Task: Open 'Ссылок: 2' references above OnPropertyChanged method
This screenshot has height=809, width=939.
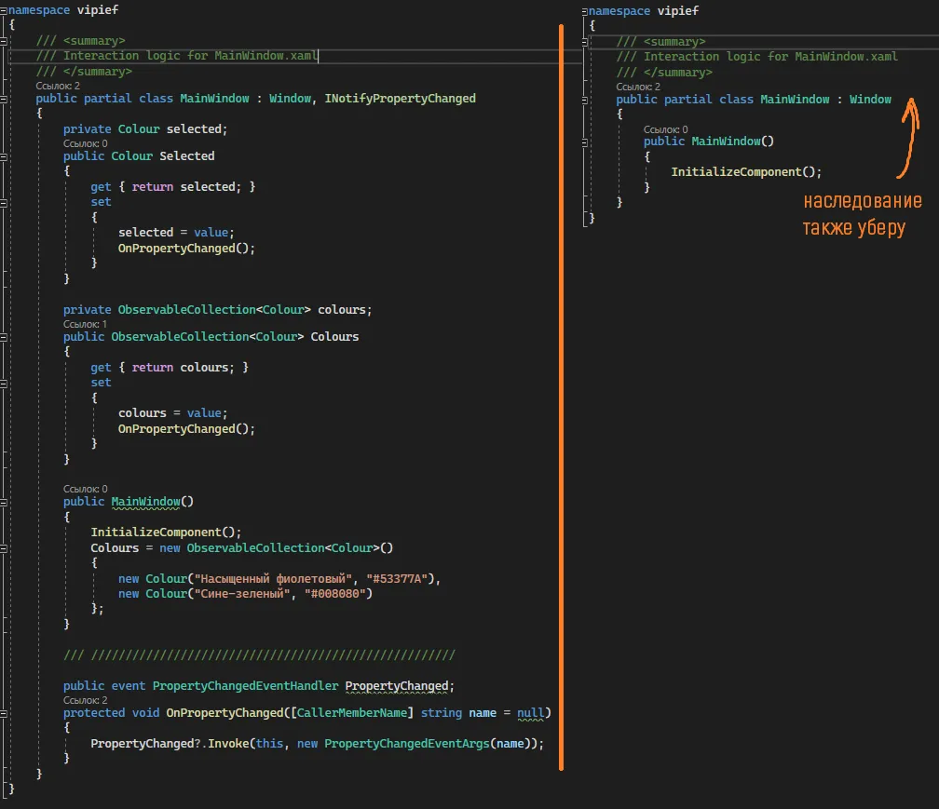Action: 86,700
